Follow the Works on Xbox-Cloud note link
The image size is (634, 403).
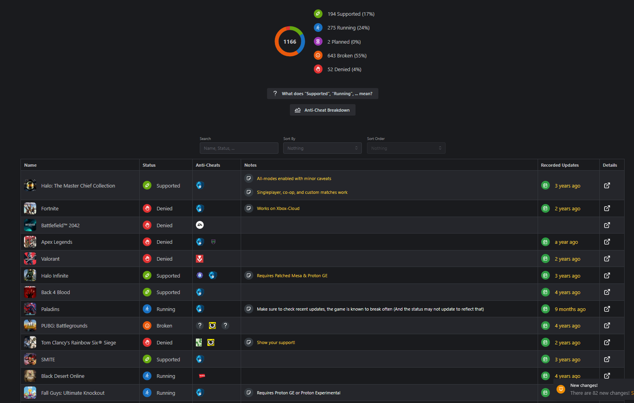tap(278, 208)
